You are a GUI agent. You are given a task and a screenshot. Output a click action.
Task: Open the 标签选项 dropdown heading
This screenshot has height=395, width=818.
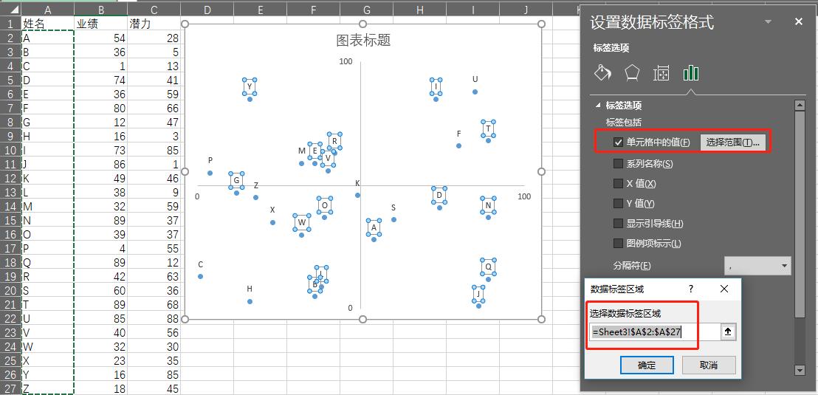[611, 47]
